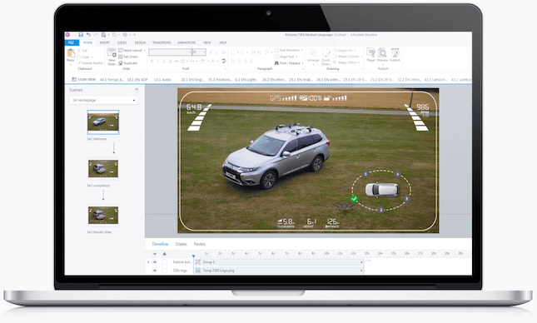Click hotspot number 5 on car diagram
Viewport: 537px width, 323px height.
[365, 174]
